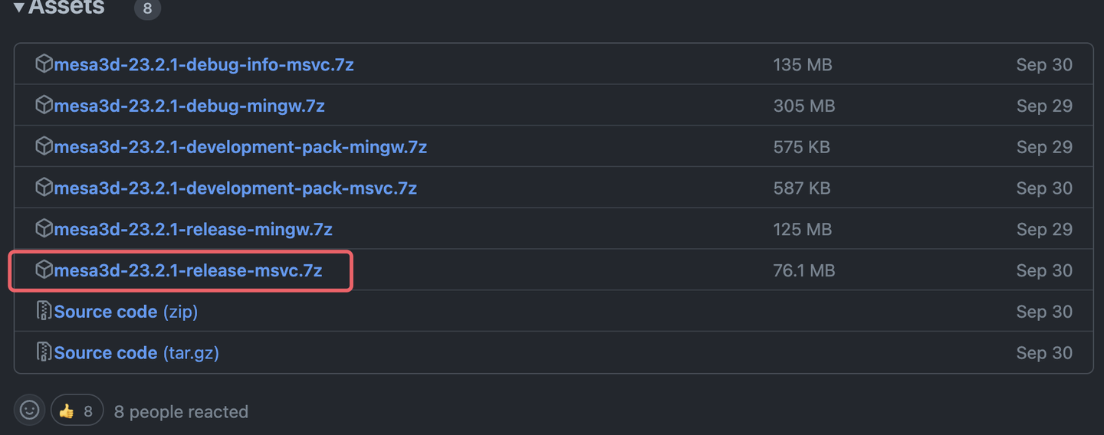The image size is (1104, 435).
Task: Download mesa3d-23.2.1-development-pack-mingw.7z
Action: pos(240,147)
